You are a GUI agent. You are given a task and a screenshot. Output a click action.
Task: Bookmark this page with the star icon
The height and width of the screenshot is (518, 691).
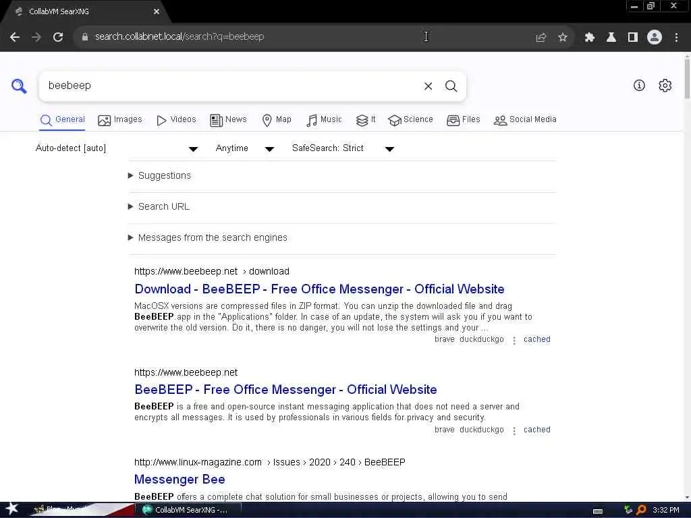[x=562, y=37]
